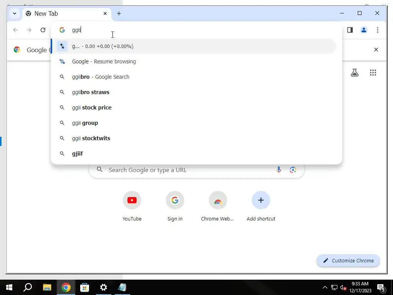Image resolution: width=393 pixels, height=295 pixels.
Task: Go back with the back arrow
Action: (x=15, y=30)
